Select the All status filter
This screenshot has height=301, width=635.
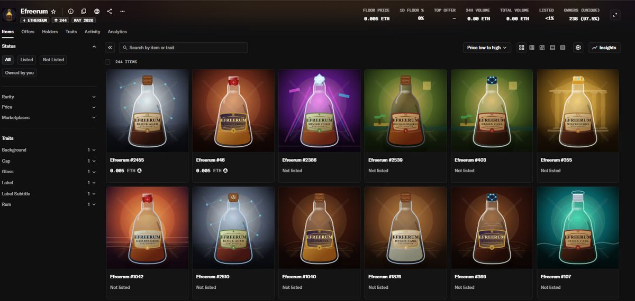click(8, 60)
